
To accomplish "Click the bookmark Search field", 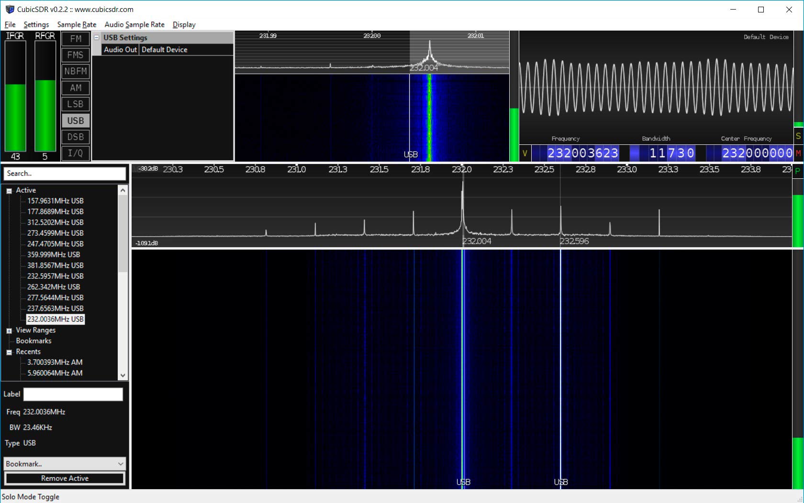I will (65, 174).
